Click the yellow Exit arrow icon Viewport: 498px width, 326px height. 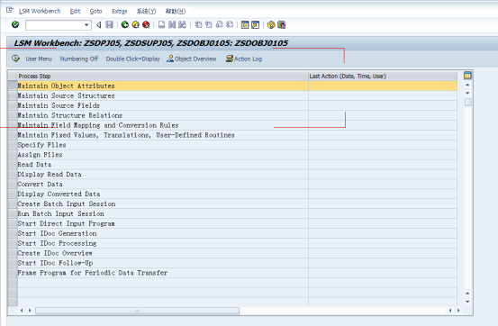136,24
